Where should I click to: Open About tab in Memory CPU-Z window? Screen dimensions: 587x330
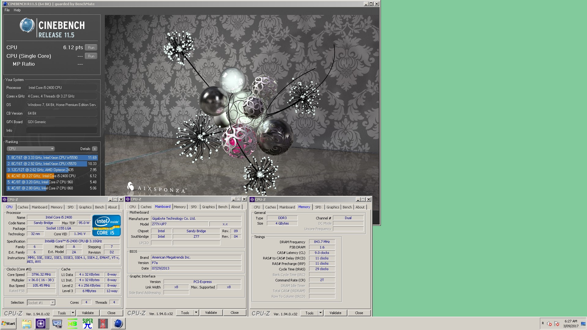[x=360, y=207]
